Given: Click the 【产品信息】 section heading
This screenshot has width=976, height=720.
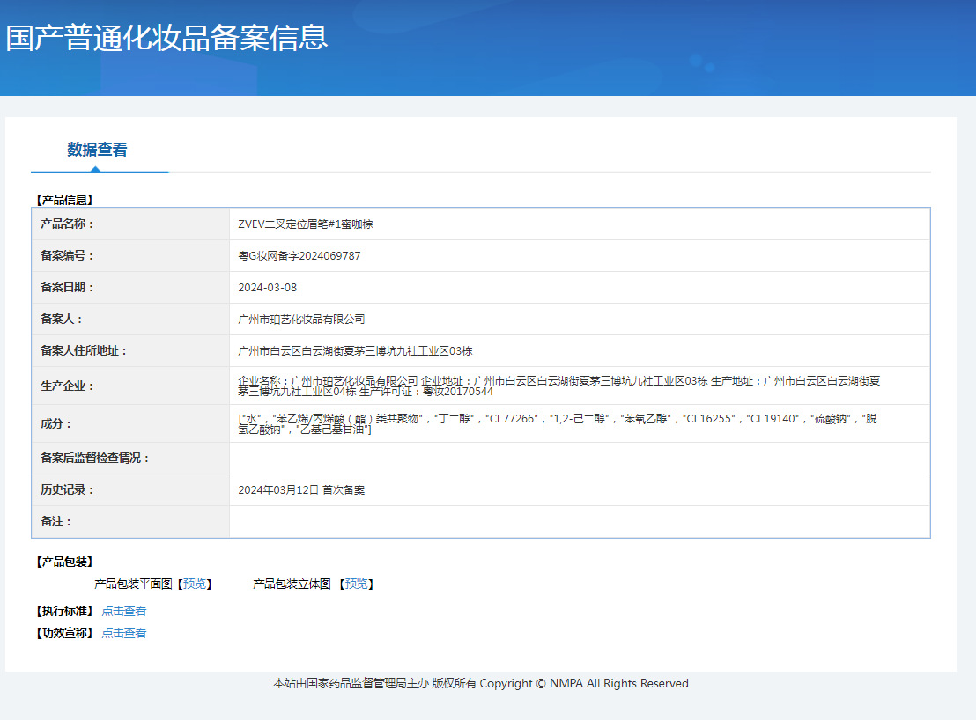Looking at the screenshot, I should point(64,200).
